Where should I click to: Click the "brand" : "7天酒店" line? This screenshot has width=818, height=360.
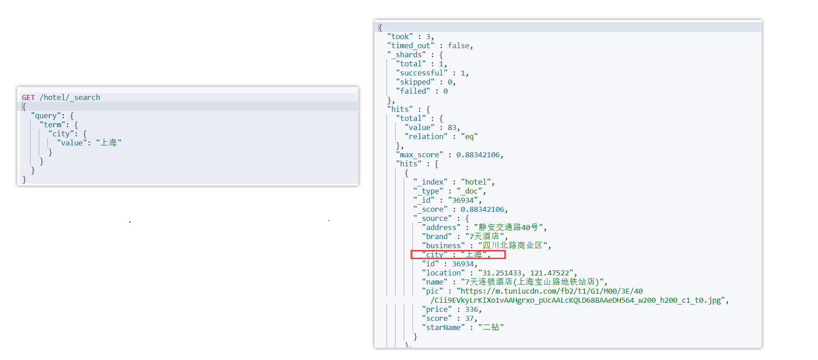tap(465, 236)
